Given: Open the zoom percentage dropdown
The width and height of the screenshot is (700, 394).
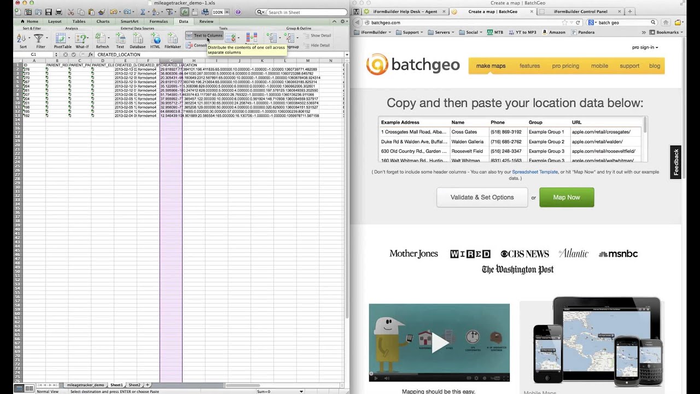Looking at the screenshot, I should click(x=226, y=12).
